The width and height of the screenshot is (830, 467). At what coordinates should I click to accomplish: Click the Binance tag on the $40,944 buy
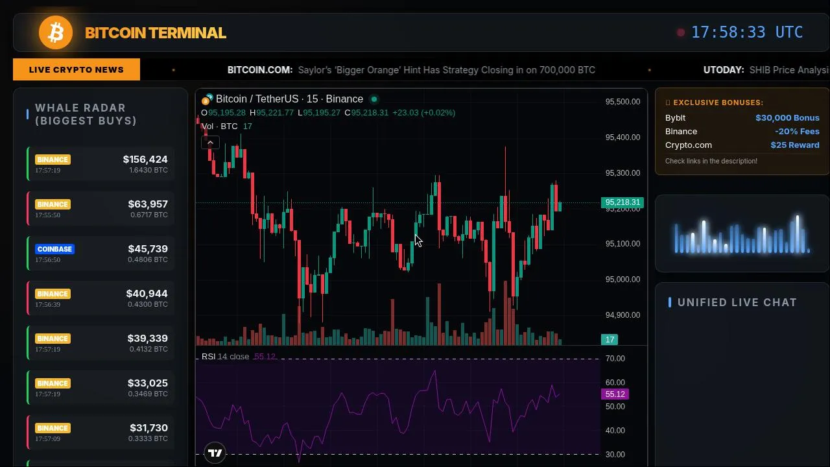pos(53,294)
